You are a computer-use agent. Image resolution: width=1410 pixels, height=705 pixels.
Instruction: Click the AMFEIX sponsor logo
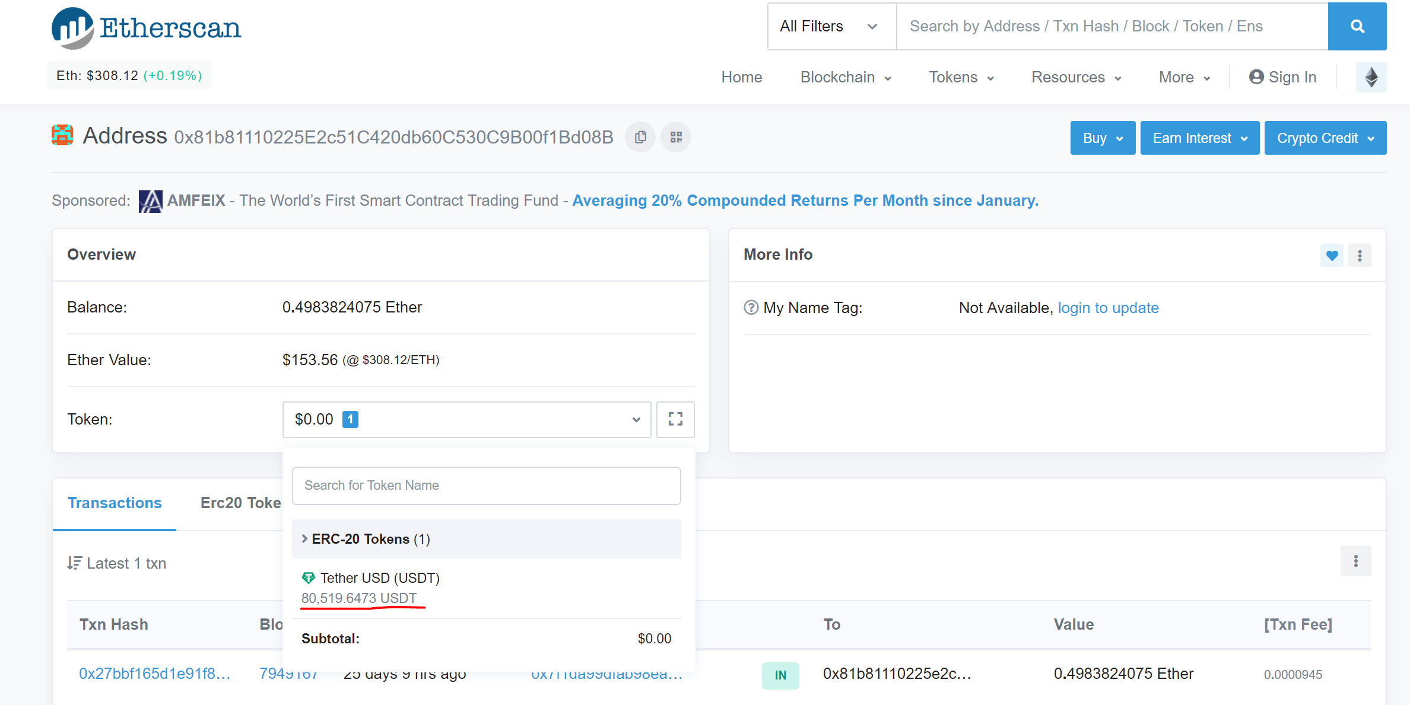pos(150,201)
